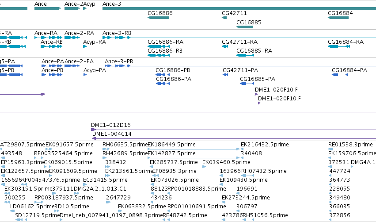This screenshot has width=376, height=222.
Task: Select protein Ance-PA
Action: [x=52, y=66]
